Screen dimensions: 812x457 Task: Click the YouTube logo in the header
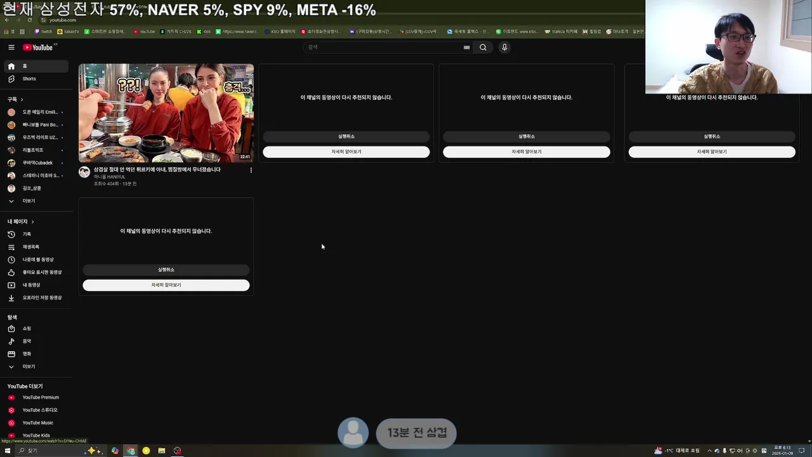(x=38, y=47)
